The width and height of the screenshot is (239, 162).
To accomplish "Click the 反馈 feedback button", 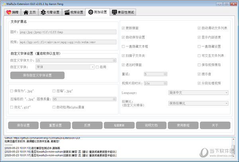I will coord(87,125).
